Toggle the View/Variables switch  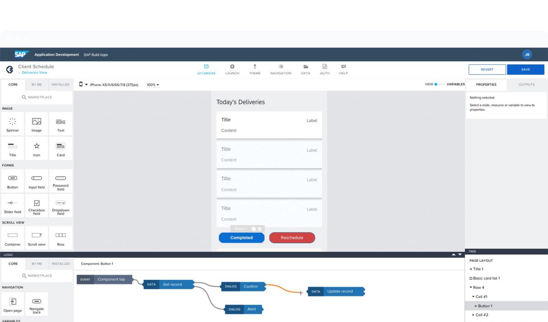point(438,84)
